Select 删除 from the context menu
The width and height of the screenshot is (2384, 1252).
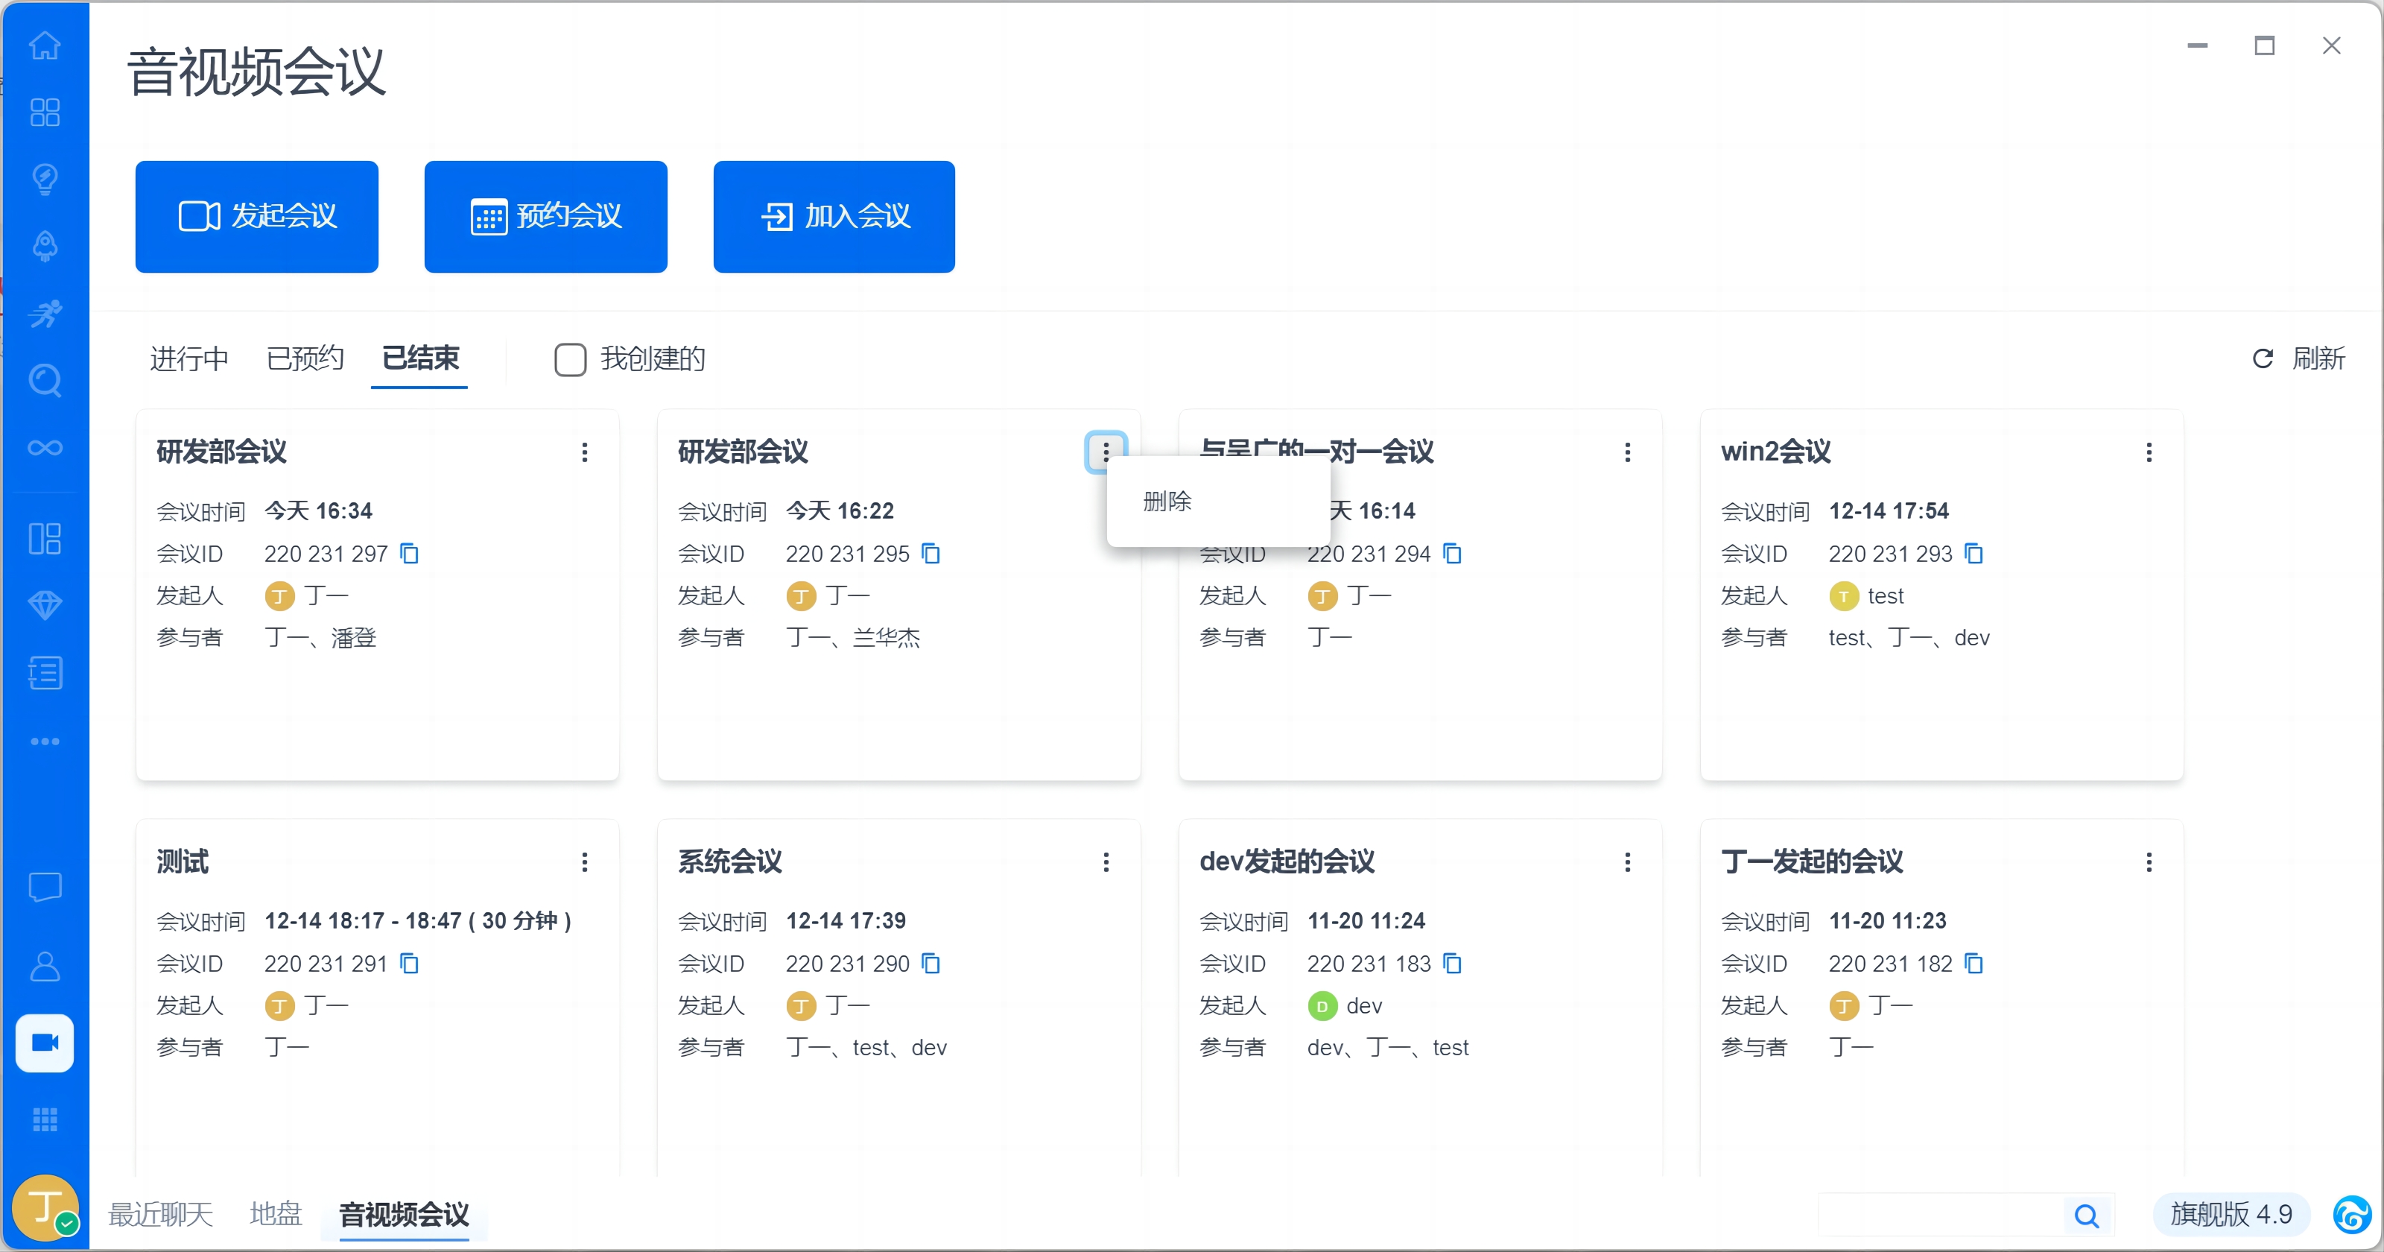(x=1167, y=501)
